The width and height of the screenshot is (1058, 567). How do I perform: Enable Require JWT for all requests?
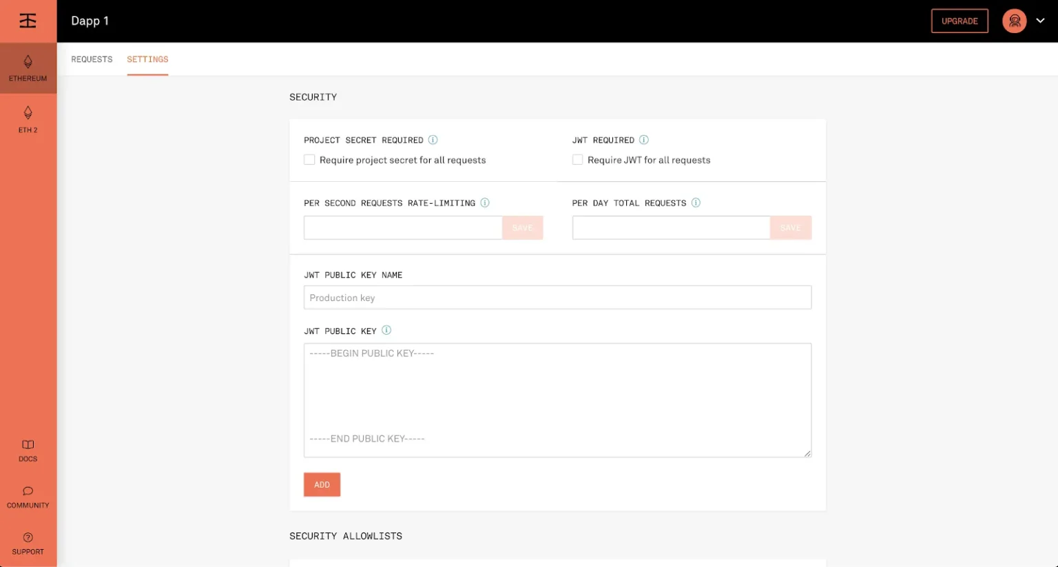(x=577, y=160)
